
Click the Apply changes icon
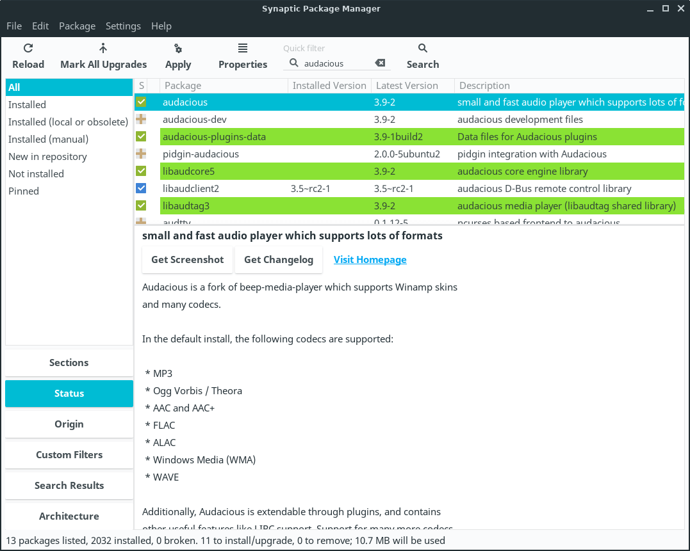tap(178, 49)
